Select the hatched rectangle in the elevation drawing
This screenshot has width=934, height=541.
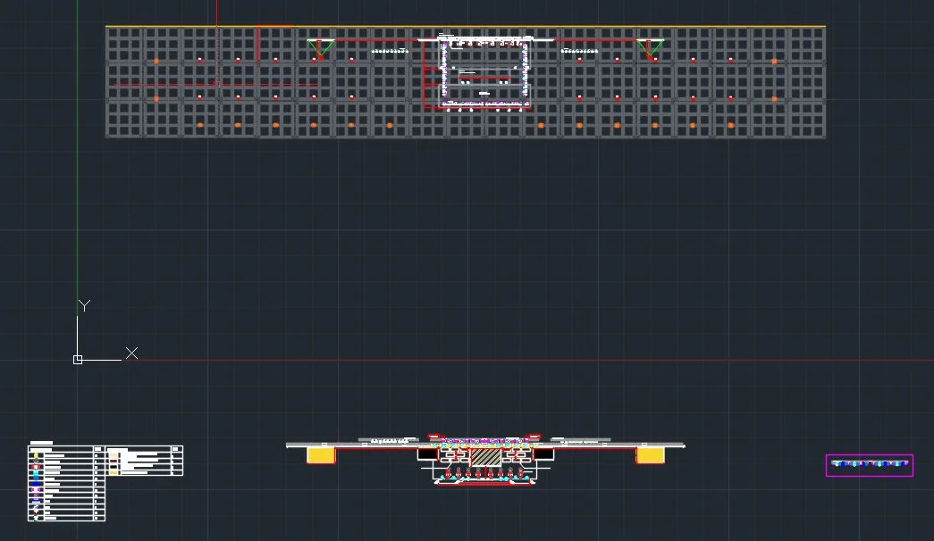coord(485,457)
